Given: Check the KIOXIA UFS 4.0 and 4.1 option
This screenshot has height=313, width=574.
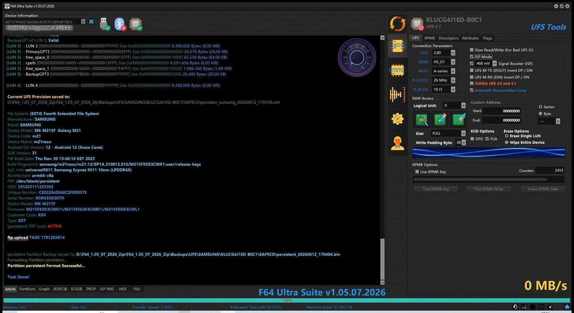Looking at the screenshot, I should click(x=472, y=83).
